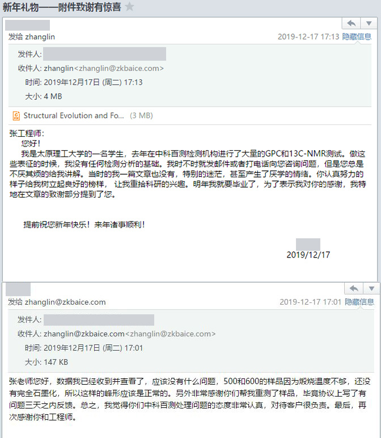The image size is (381, 438).
Task: Click the email subject title 新年礼物
Action: [x=62, y=7]
